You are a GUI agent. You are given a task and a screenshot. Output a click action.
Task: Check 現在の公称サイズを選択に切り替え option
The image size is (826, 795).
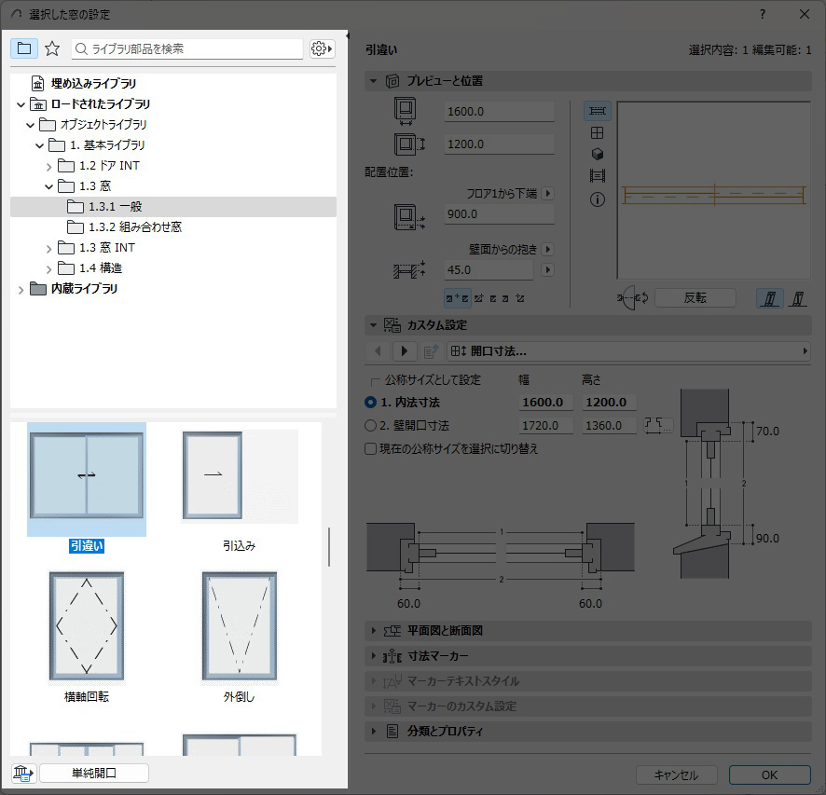pyautogui.click(x=371, y=448)
